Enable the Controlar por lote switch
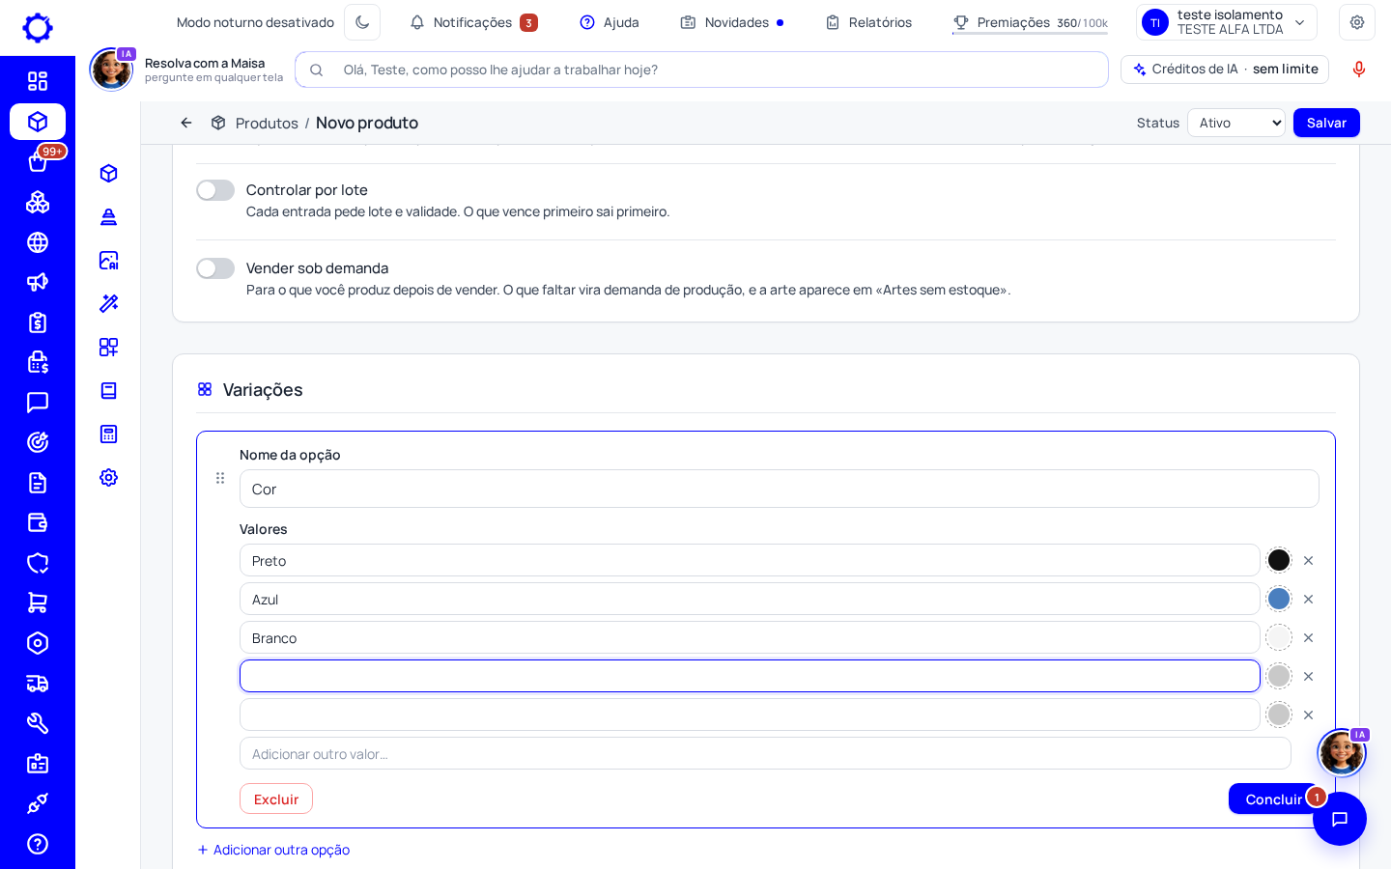The image size is (1391, 869). tap(215, 190)
